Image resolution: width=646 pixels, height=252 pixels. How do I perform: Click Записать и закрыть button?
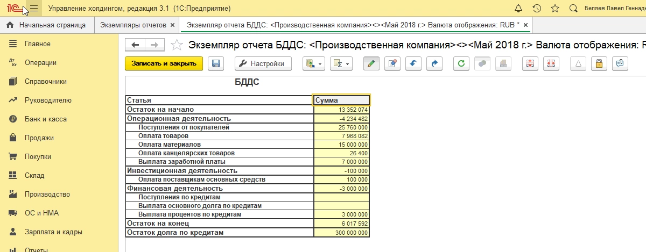click(x=164, y=63)
